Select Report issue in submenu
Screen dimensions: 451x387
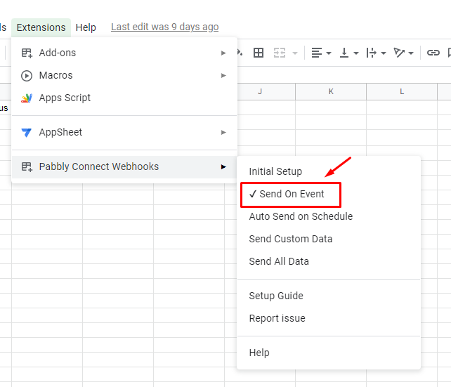click(329, 318)
